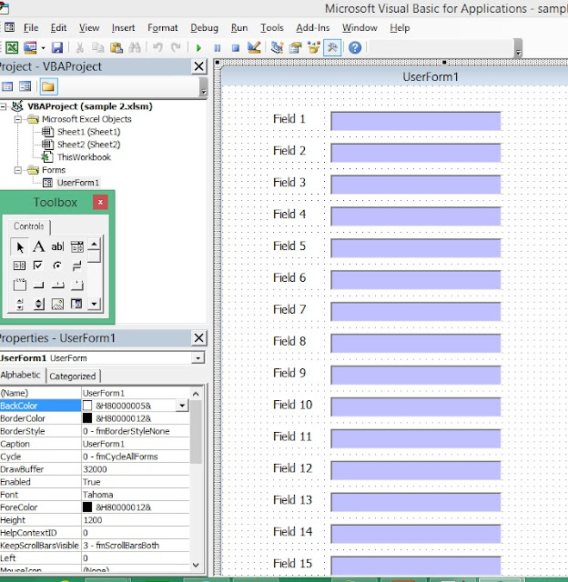Select the ScrollBar control in Toolbox

20,305
